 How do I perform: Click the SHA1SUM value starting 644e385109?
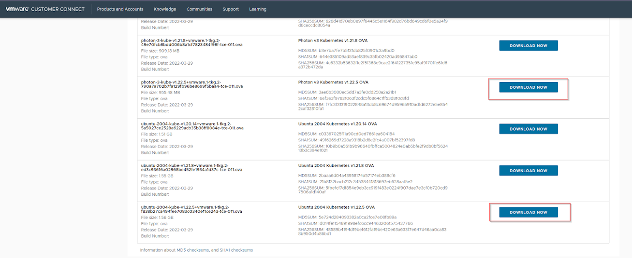click(368, 56)
